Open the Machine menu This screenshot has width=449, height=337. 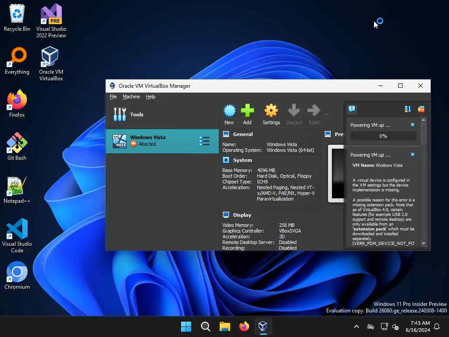coord(132,97)
